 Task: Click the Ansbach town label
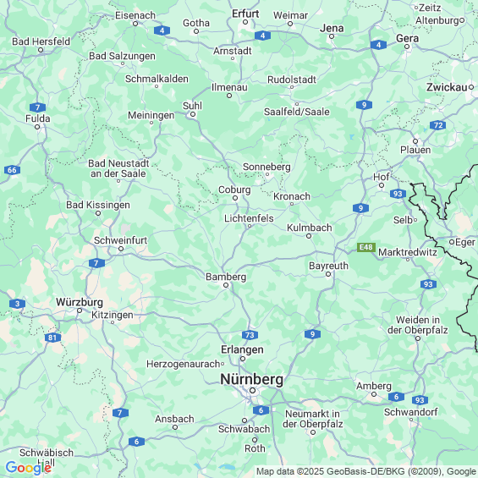coord(174,419)
